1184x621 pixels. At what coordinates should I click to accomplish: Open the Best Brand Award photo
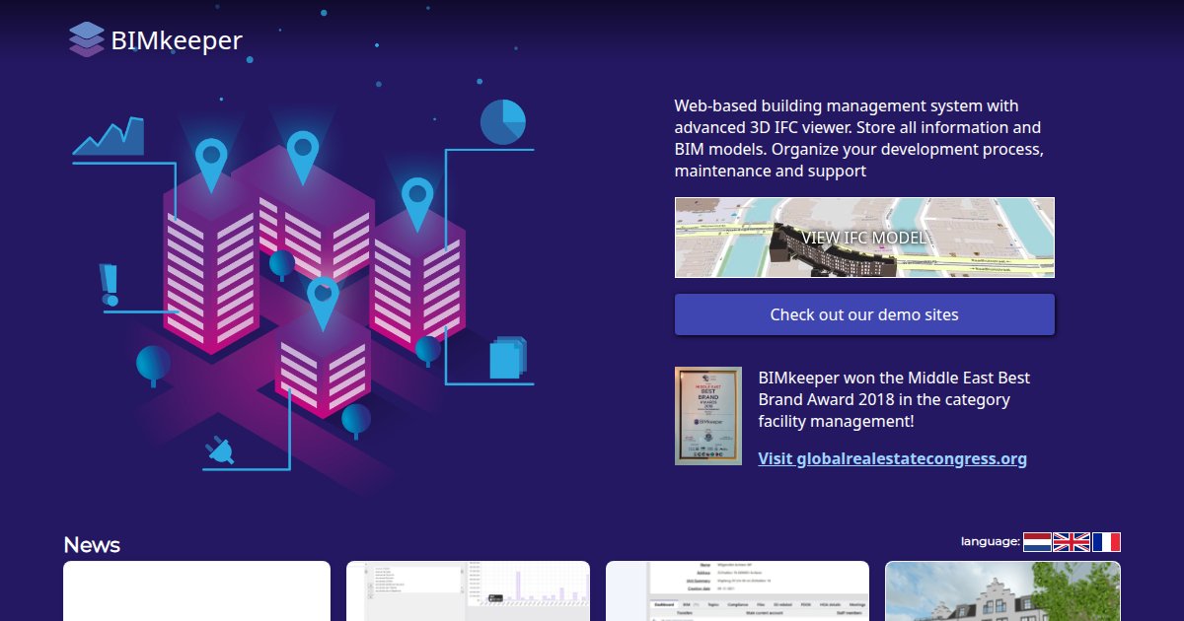(708, 416)
